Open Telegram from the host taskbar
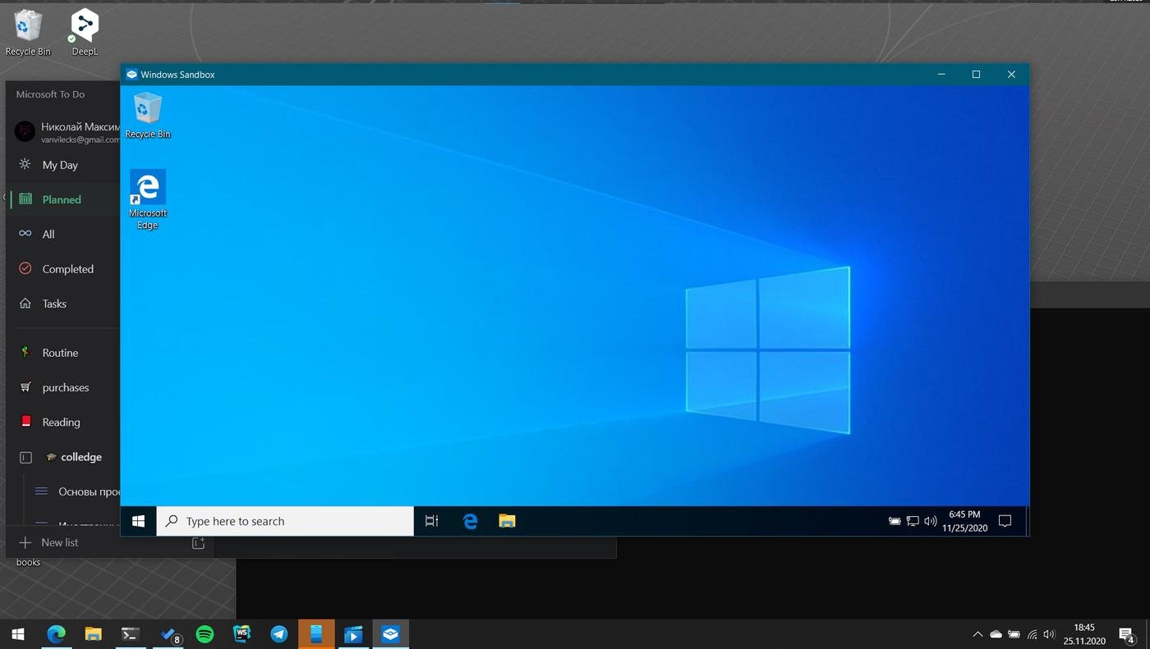Screen dimensions: 1150x649 tap(279, 634)
